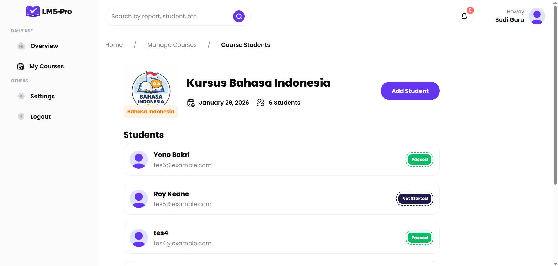Go to Manage Courses breadcrumb
This screenshot has height=266, width=558.
(x=172, y=45)
